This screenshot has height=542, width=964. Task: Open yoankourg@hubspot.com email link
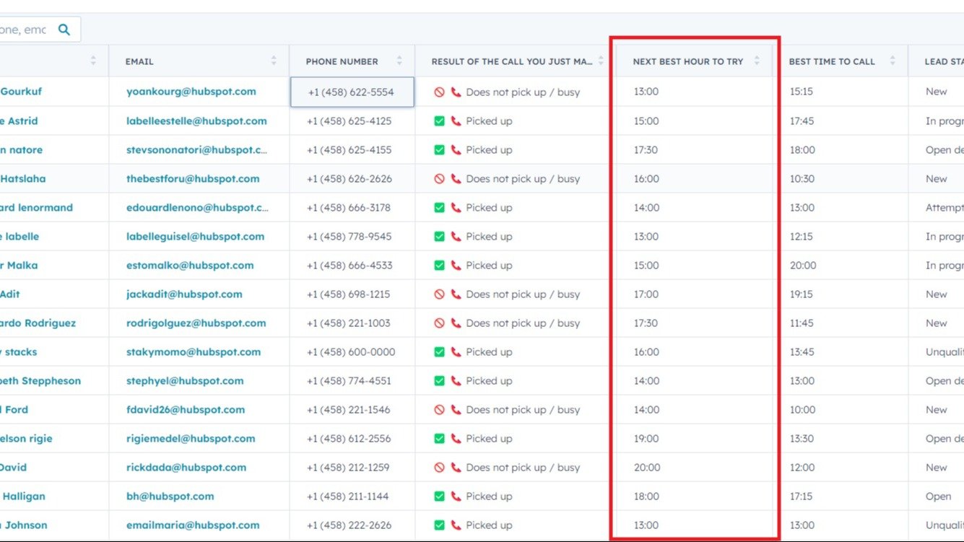pyautogui.click(x=191, y=92)
